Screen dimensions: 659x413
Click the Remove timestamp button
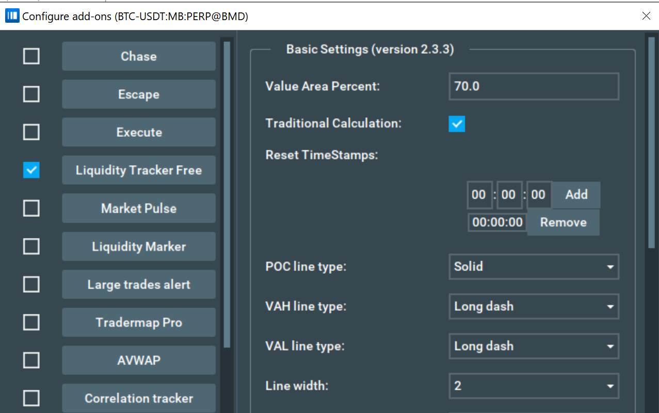563,223
